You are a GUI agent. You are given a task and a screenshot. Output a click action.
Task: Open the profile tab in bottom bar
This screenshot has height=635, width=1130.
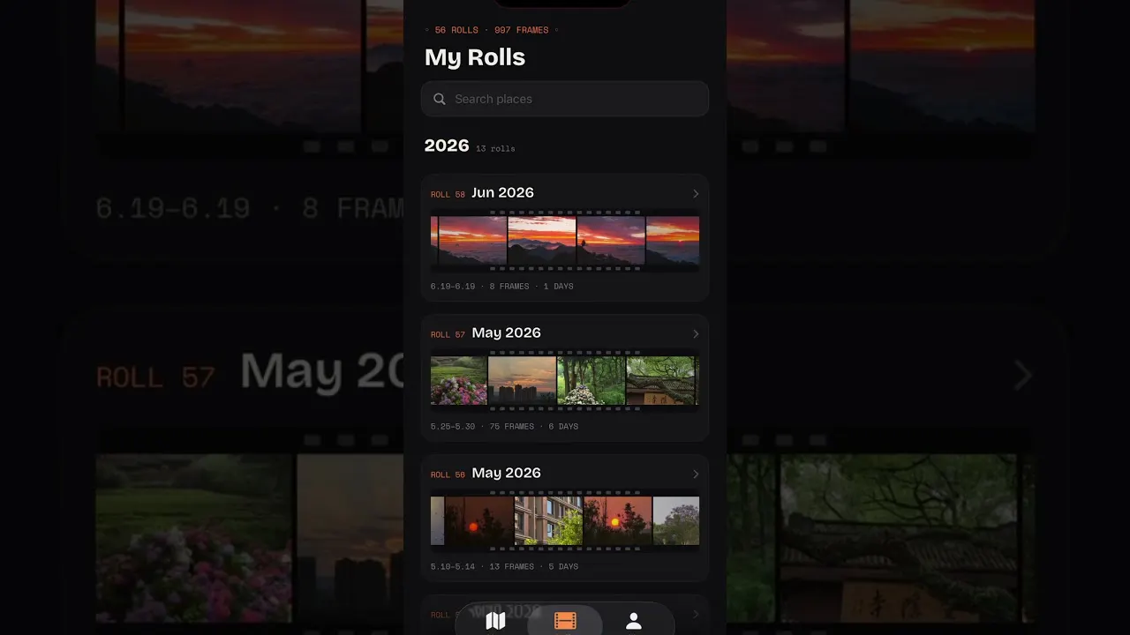point(634,621)
